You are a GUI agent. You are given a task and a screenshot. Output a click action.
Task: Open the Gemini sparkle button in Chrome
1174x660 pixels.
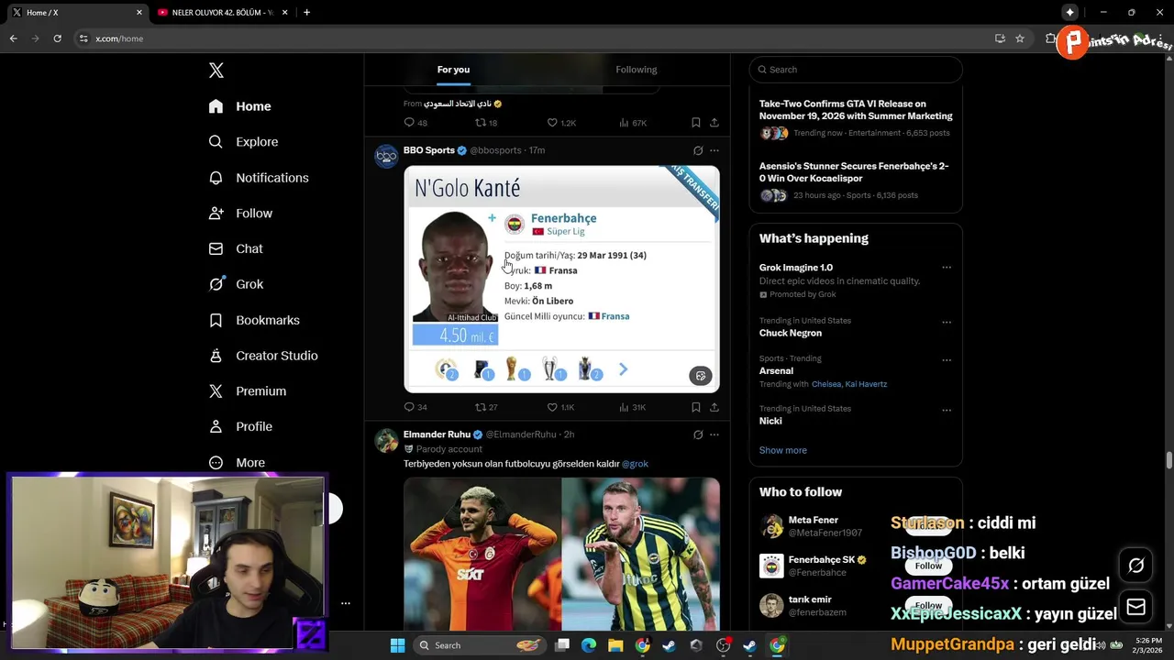point(1069,12)
